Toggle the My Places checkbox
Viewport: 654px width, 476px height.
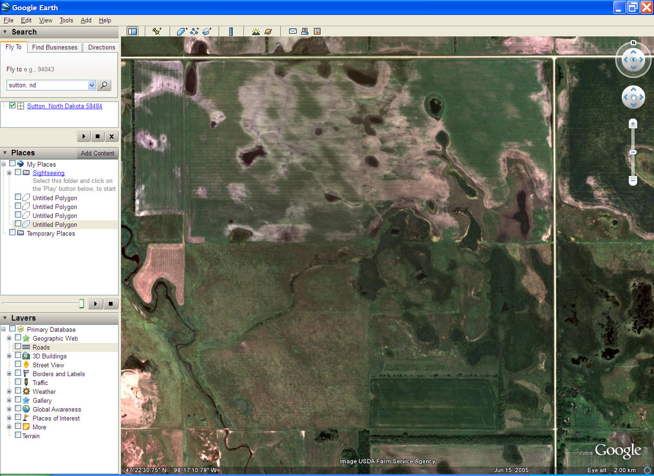(x=13, y=163)
